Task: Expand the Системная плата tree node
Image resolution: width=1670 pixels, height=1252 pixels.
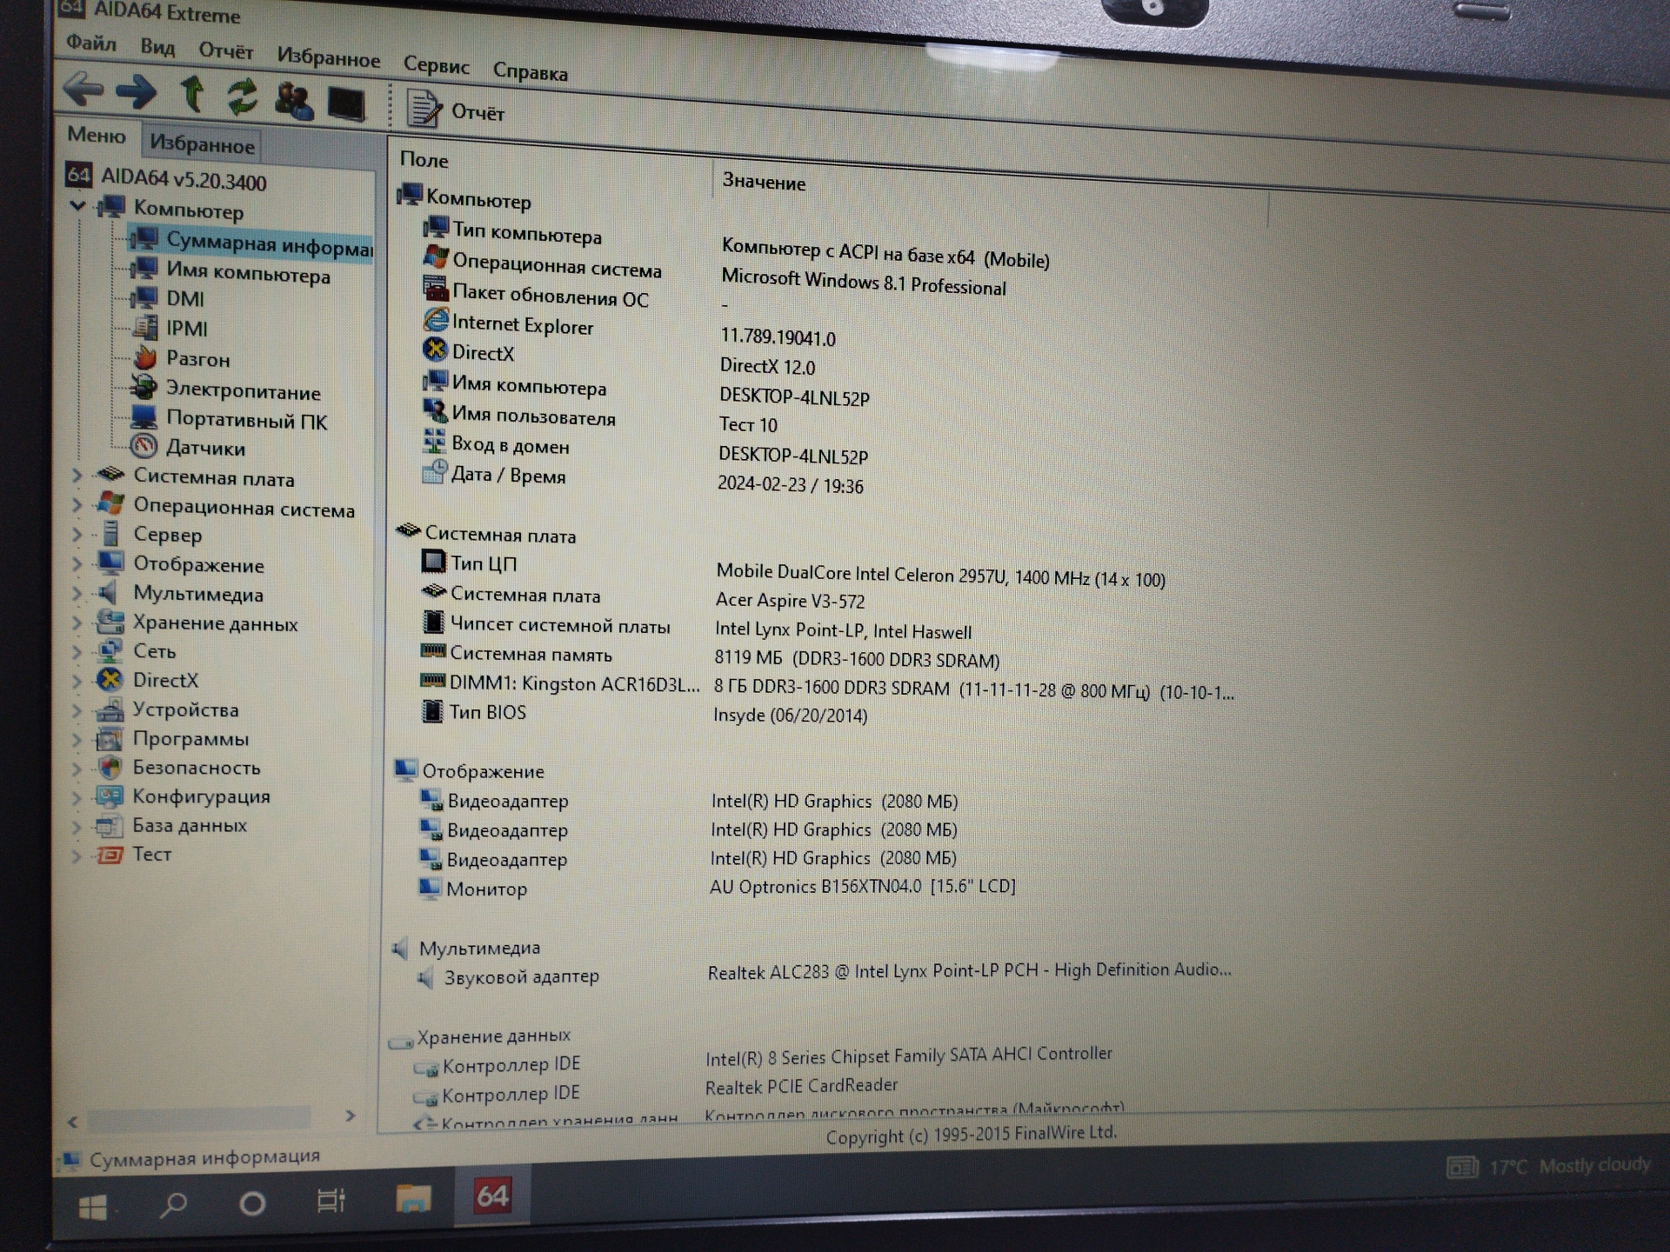Action: tap(77, 476)
